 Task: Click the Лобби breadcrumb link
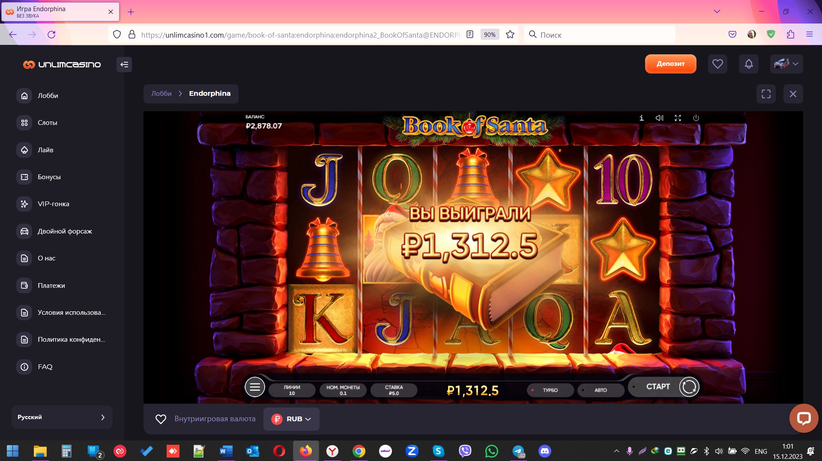coord(161,94)
